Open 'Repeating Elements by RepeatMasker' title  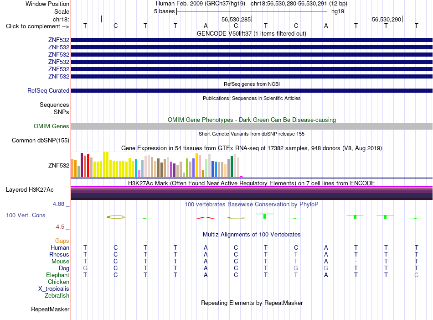click(252, 303)
